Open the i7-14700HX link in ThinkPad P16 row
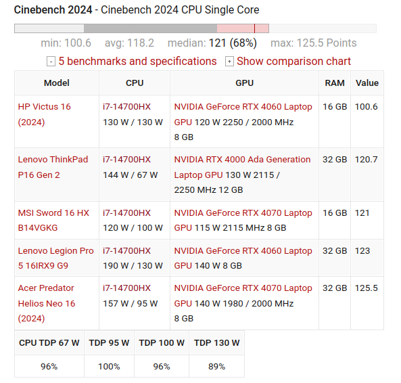 (126, 160)
